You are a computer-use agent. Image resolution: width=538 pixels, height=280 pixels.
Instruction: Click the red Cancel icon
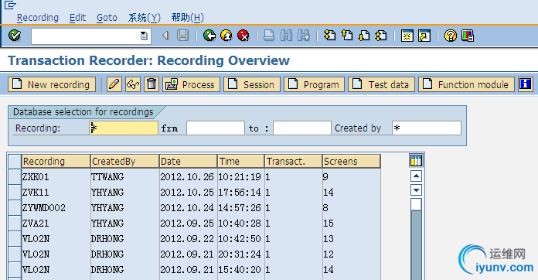[x=243, y=36]
